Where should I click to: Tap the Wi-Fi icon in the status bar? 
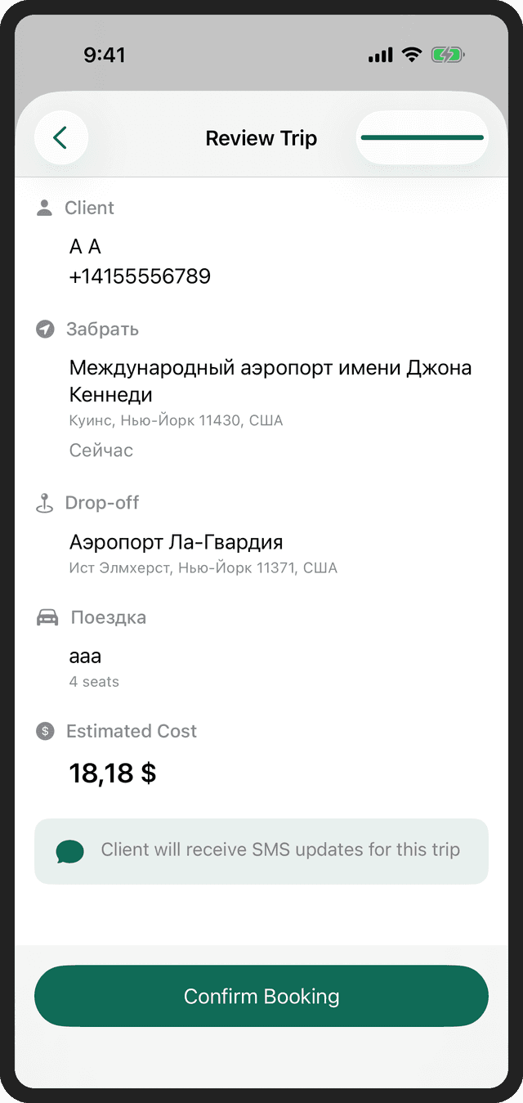pos(411,54)
